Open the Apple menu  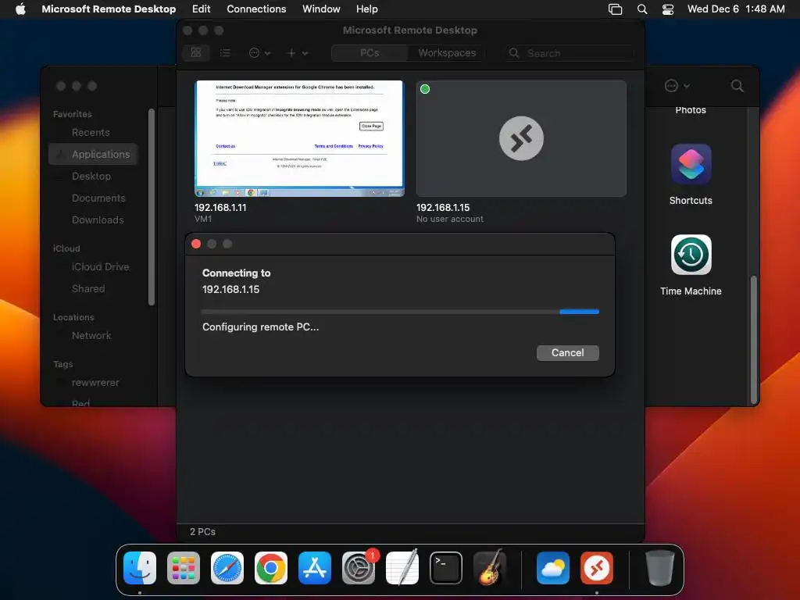pyautogui.click(x=20, y=9)
